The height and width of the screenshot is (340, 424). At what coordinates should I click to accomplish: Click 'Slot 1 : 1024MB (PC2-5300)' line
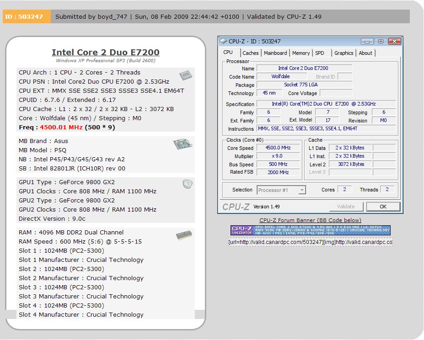tap(61, 251)
